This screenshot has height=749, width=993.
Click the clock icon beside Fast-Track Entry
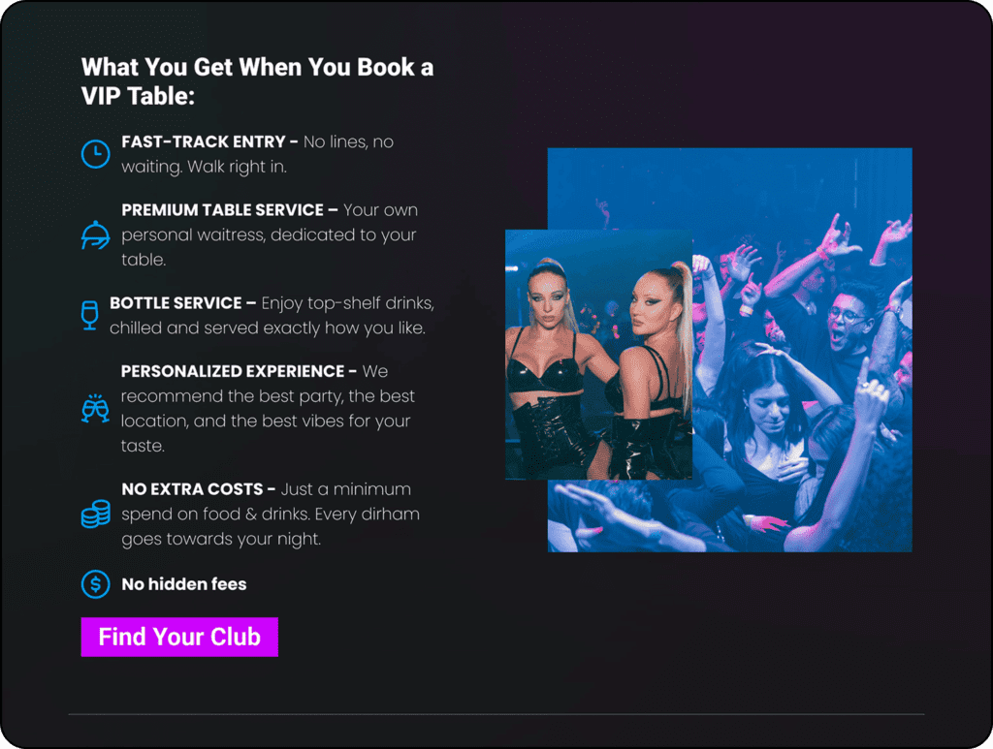[x=95, y=154]
